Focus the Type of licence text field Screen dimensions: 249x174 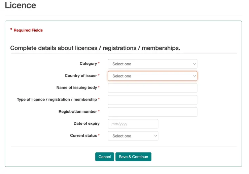point(152,100)
